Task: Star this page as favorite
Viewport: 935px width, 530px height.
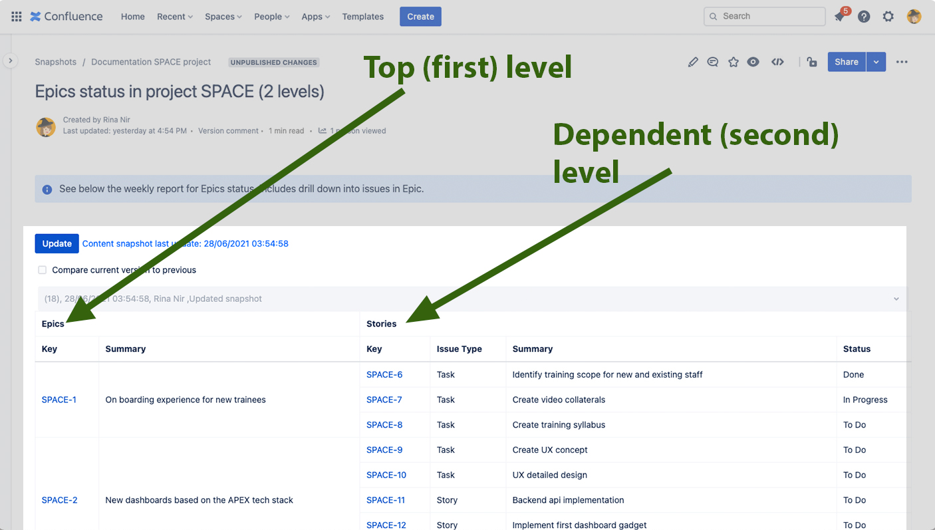Action: [x=734, y=62]
